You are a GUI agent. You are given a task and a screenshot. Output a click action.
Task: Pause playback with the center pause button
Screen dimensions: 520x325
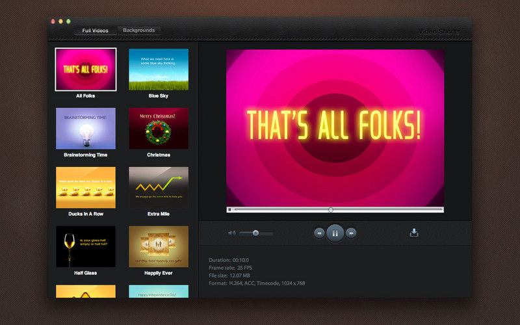(335, 233)
